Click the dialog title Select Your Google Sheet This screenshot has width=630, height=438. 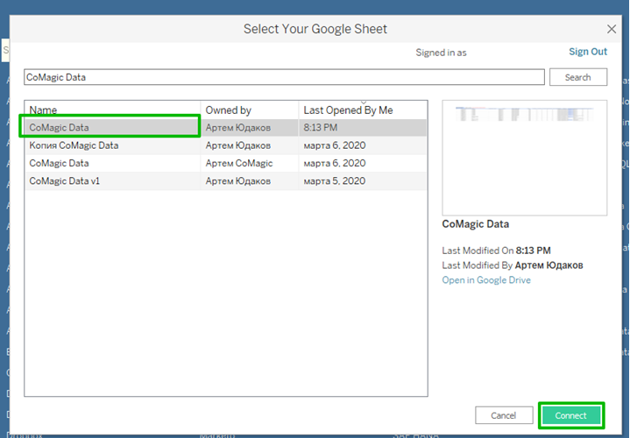tap(315, 29)
